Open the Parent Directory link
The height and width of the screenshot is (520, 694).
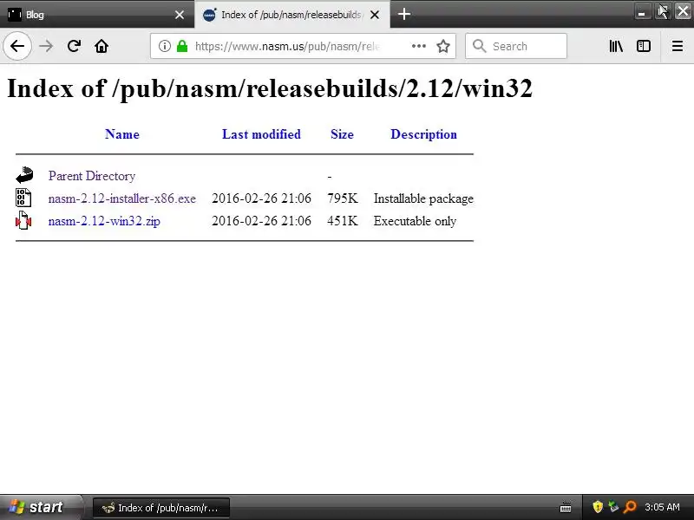tap(92, 176)
